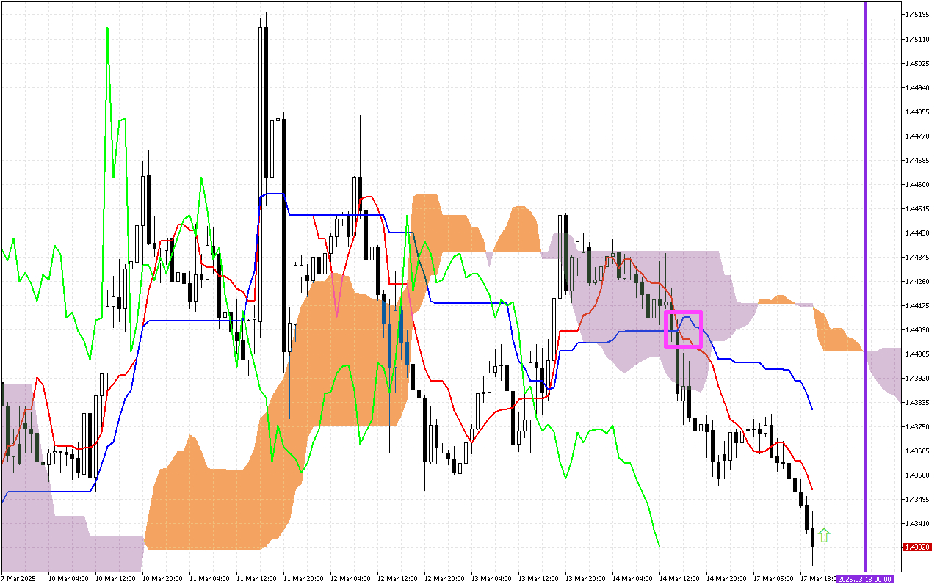Screen dimensions: 940x587
Task: Select the purple vertical line on the chart
Action: tap(865, 285)
